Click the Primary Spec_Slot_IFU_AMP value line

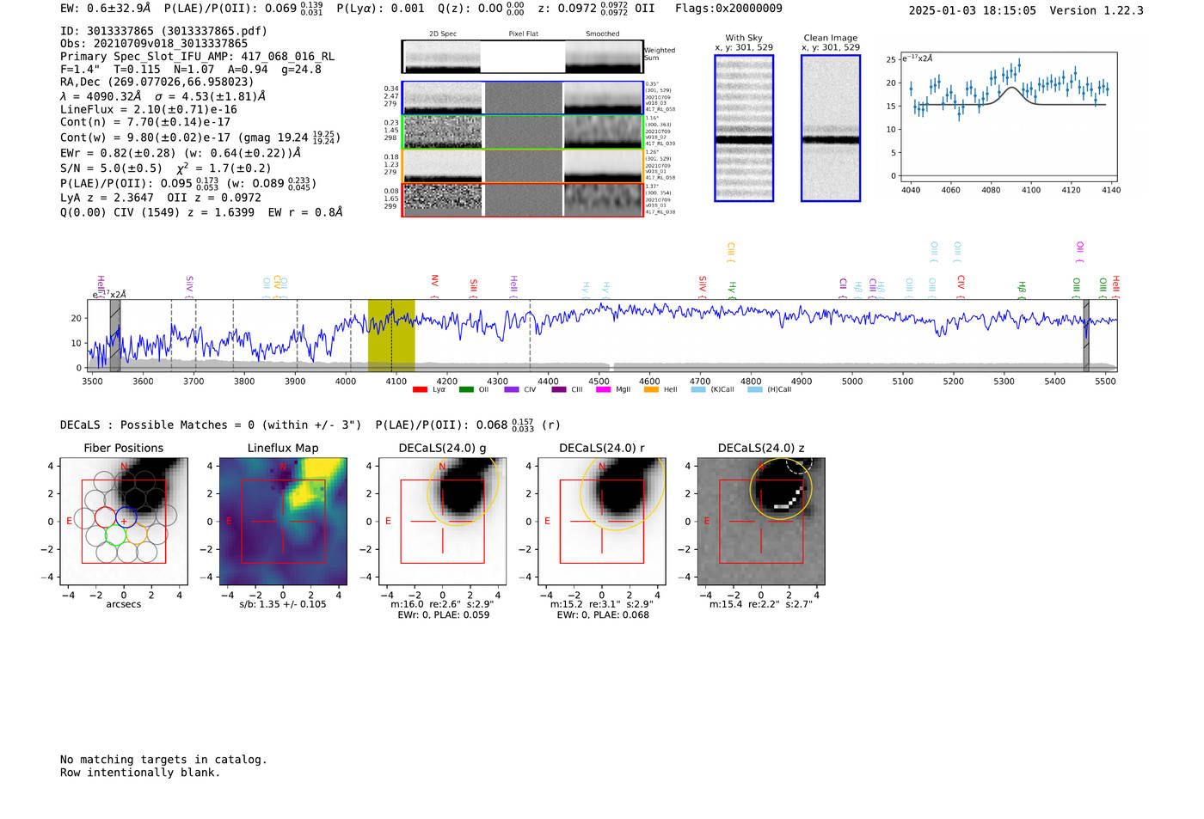197,57
